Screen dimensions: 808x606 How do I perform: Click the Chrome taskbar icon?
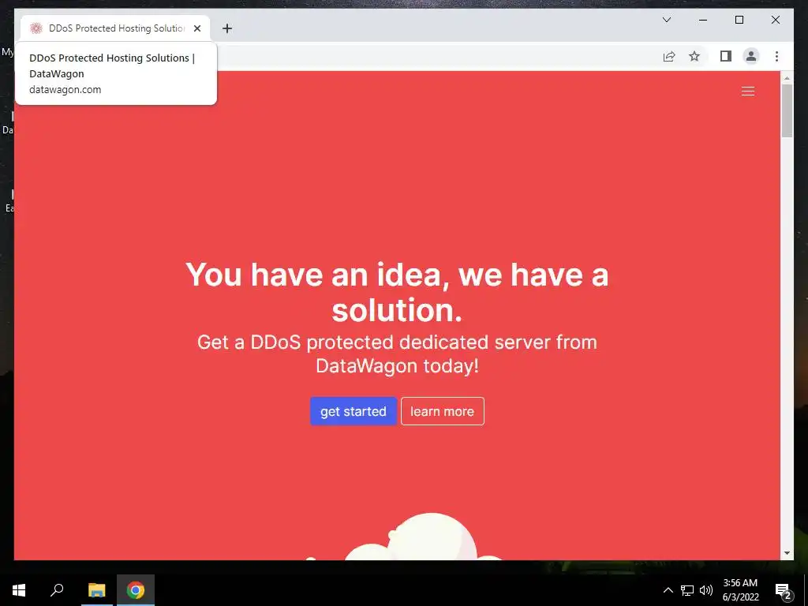(136, 590)
